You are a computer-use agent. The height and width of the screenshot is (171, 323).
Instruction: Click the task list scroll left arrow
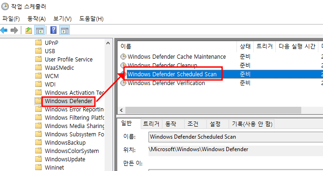tap(121, 110)
